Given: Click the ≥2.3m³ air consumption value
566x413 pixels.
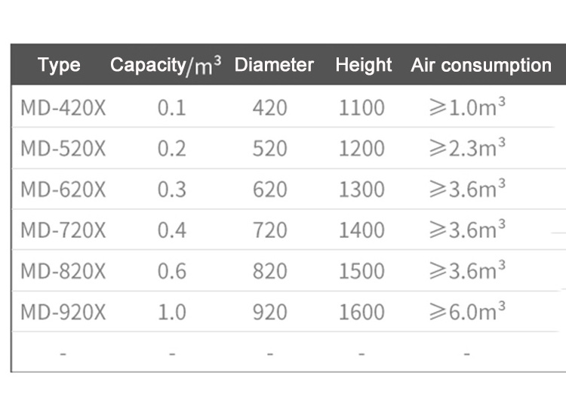Looking at the screenshot, I should point(466,148).
